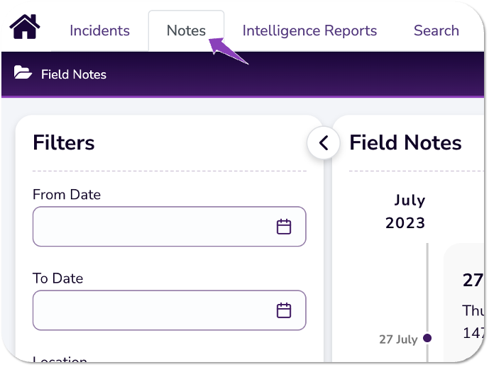Click the July 2023 timeline header

click(406, 211)
